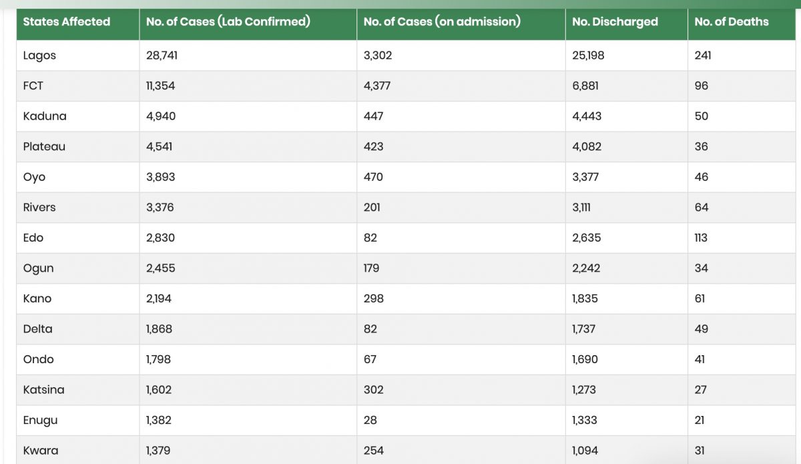
Task: Select Rivers lab confirmed value 3,376
Action: pos(160,208)
